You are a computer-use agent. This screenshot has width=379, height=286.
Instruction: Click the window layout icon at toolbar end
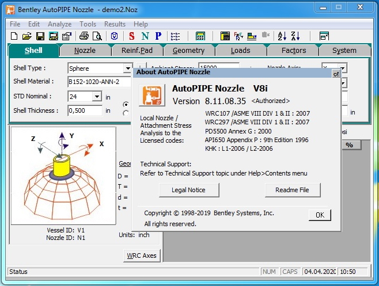pyautogui.click(x=324, y=36)
